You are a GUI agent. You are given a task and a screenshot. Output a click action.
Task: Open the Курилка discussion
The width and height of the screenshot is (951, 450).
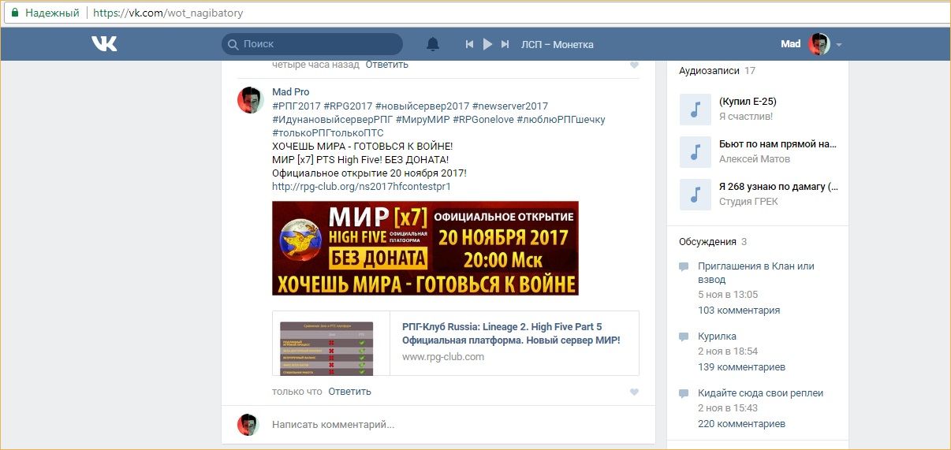(x=717, y=337)
